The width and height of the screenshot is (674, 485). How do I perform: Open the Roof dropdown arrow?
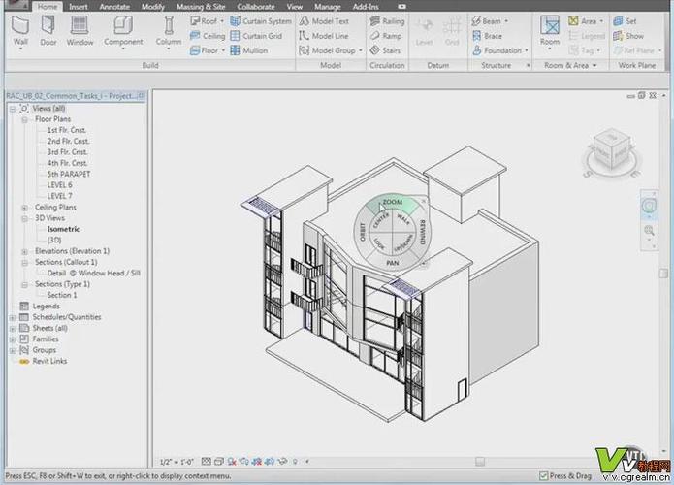click(x=222, y=21)
